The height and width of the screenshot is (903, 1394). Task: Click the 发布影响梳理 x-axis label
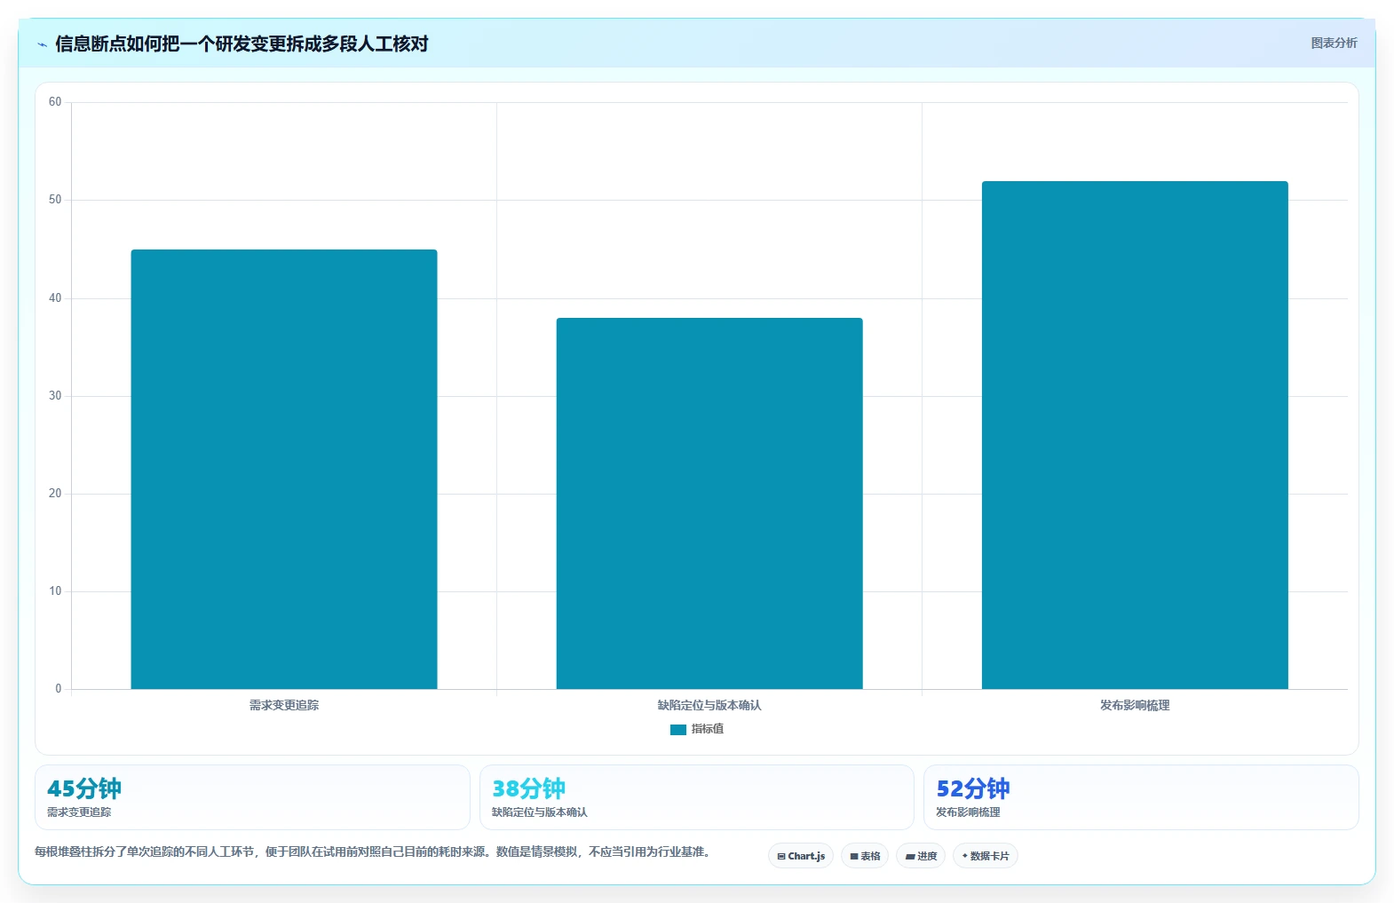click(1135, 705)
